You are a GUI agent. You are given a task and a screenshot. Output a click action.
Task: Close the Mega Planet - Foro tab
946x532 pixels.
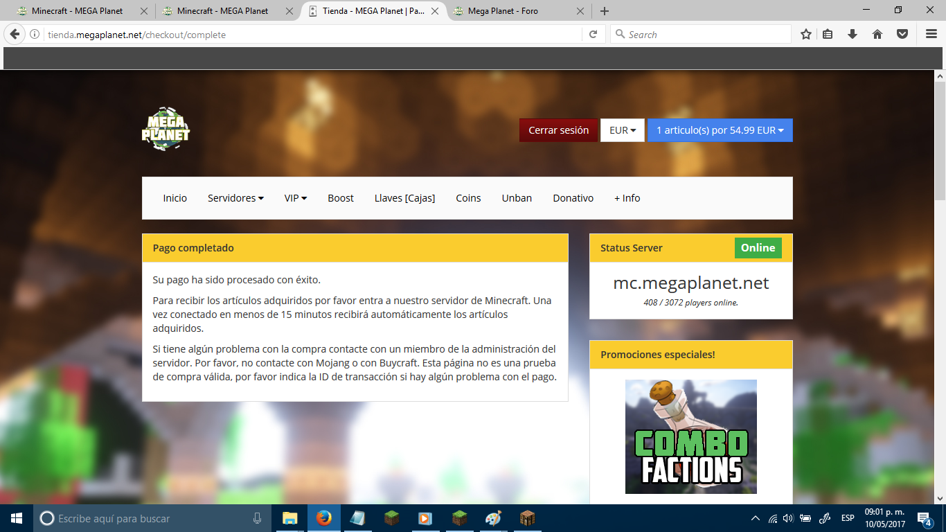coord(581,11)
